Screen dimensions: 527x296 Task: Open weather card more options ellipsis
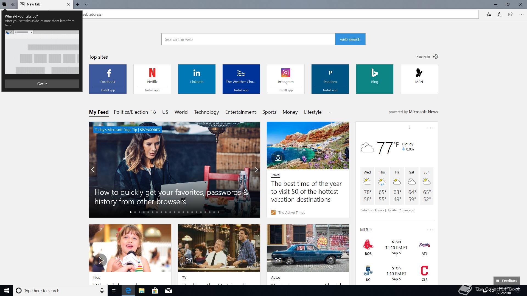pyautogui.click(x=430, y=128)
